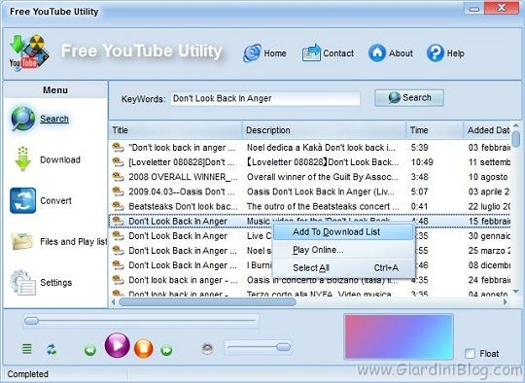The image size is (525, 383).
Task: Click the '0:41' time cell
Action: click(419, 206)
